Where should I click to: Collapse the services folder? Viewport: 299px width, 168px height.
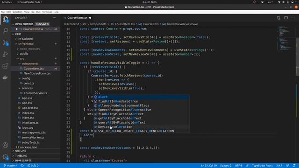coord(36,88)
